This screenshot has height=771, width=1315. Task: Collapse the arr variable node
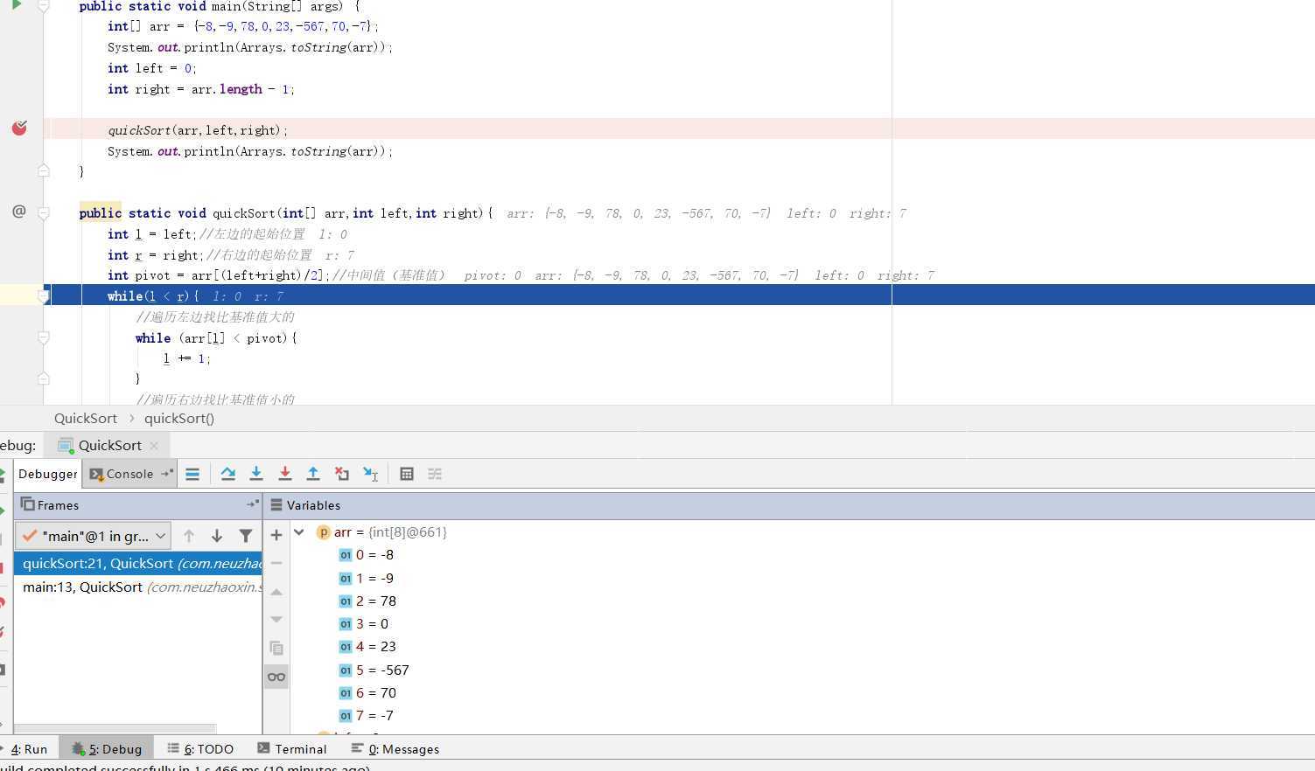[x=299, y=531]
